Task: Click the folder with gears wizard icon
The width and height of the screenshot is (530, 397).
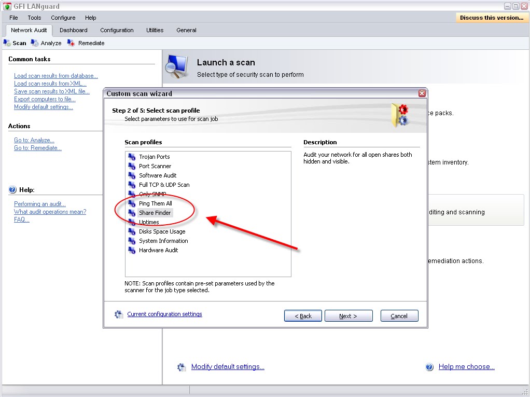Action: (400, 115)
